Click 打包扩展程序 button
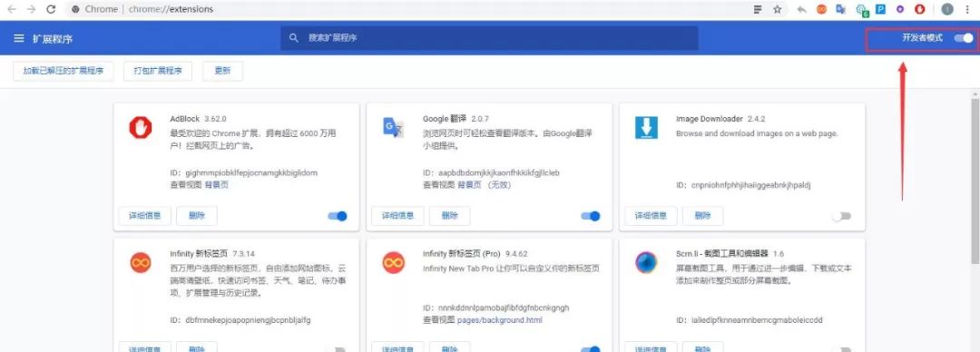This screenshot has height=352, width=980. (158, 71)
